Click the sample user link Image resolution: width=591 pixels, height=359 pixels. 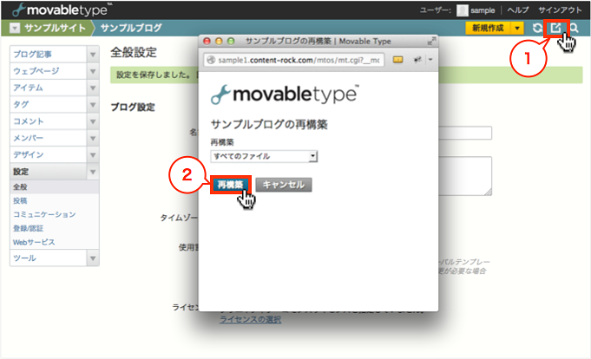[x=483, y=10]
